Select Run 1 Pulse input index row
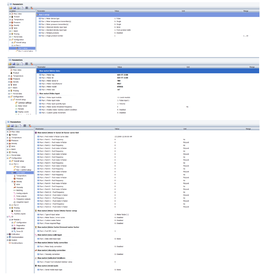 148,100
